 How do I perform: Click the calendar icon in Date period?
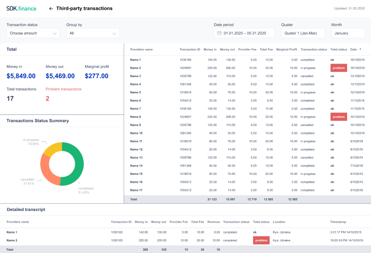[219, 33]
